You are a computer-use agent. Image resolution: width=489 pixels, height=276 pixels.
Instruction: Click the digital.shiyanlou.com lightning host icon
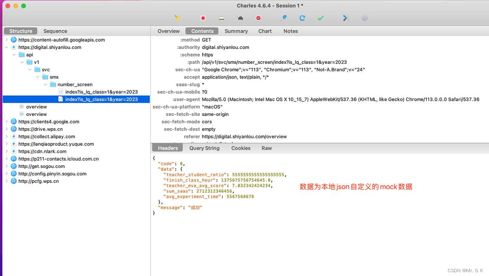[14, 47]
